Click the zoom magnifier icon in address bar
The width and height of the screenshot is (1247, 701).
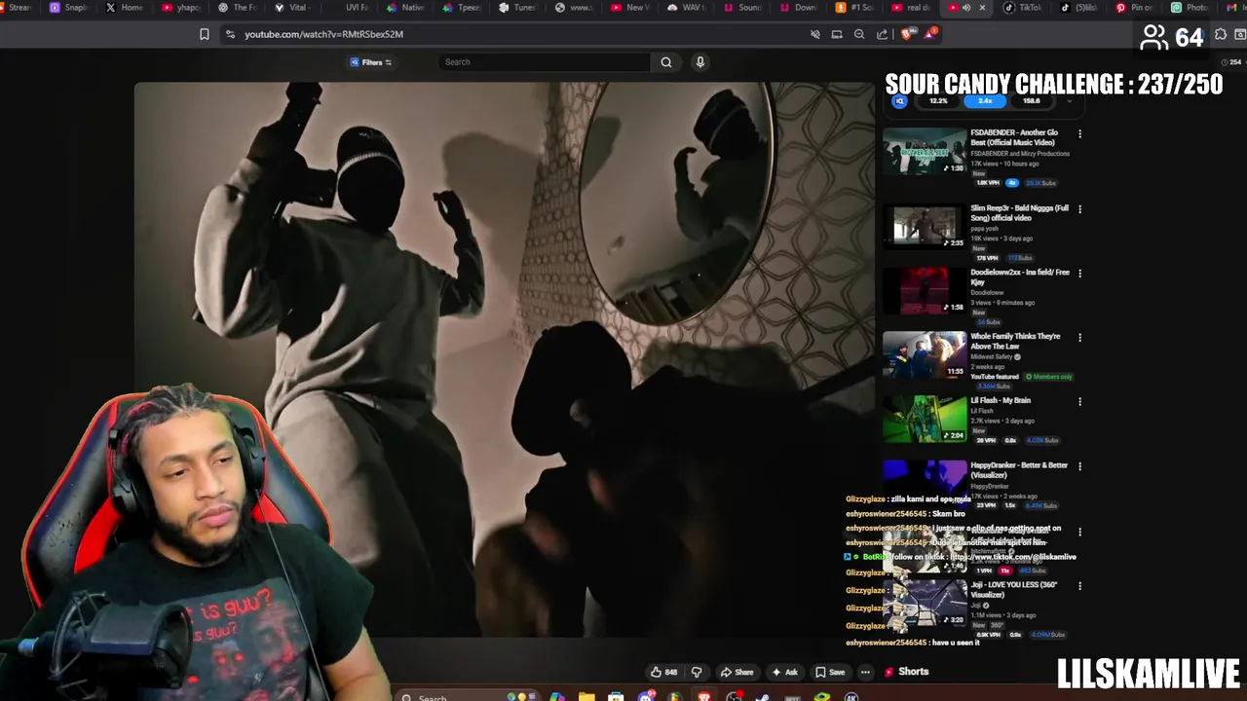tap(859, 34)
